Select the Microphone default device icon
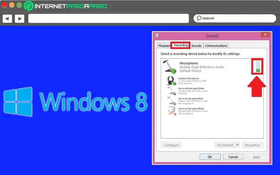Screen dimensions: 280x175 pos(169,66)
